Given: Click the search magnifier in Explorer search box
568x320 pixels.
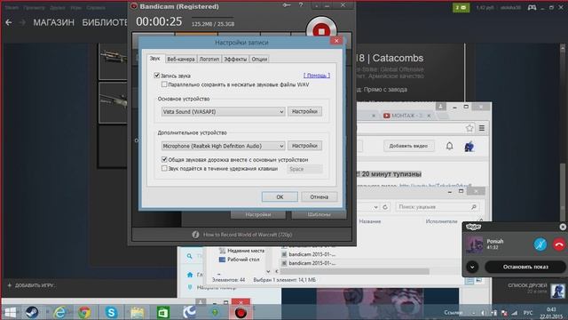Looking at the screenshot, I should [x=473, y=207].
